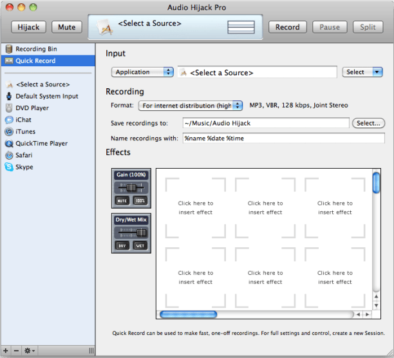The height and width of the screenshot is (358, 394).
Task: Click the iTunes icon in sidebar
Action: click(x=9, y=131)
